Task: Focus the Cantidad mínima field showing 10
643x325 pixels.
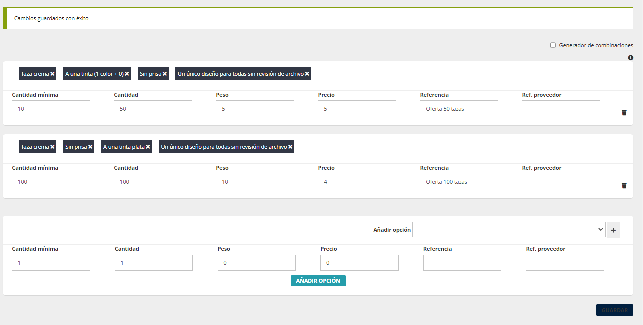Action: (51, 108)
